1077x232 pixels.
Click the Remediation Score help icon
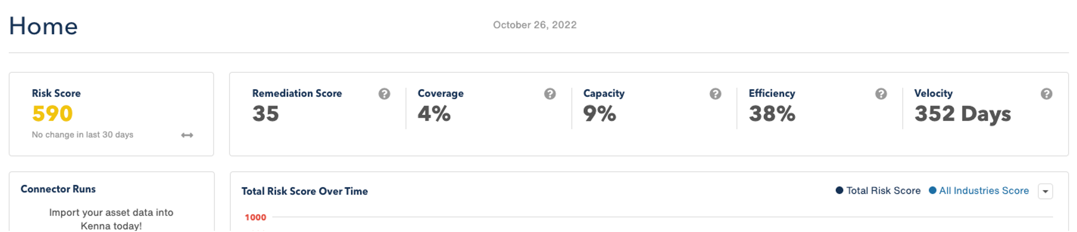coord(384,94)
